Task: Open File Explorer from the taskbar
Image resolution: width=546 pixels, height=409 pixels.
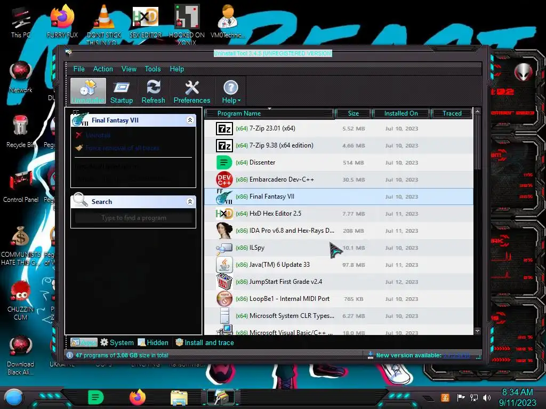Action: tap(179, 397)
